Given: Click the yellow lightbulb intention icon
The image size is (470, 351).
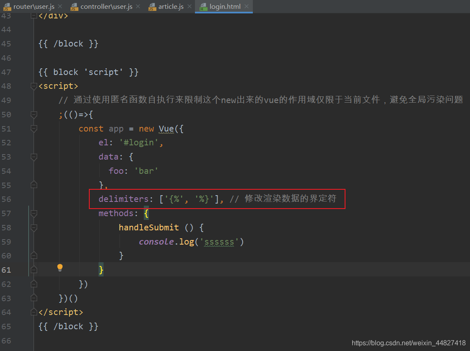Looking at the screenshot, I should [x=60, y=268].
